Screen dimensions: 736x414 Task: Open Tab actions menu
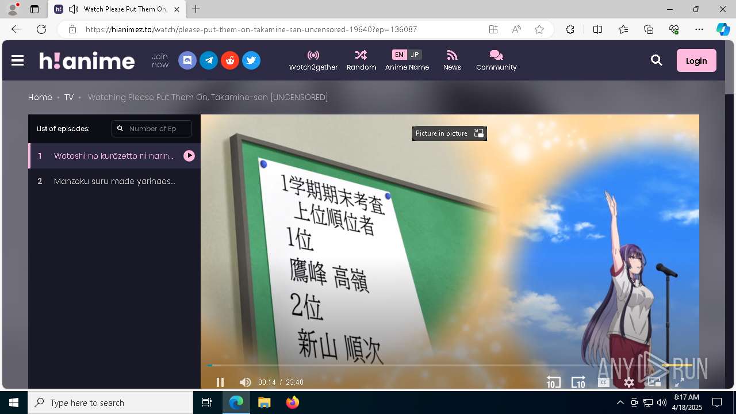pyautogui.click(x=34, y=9)
